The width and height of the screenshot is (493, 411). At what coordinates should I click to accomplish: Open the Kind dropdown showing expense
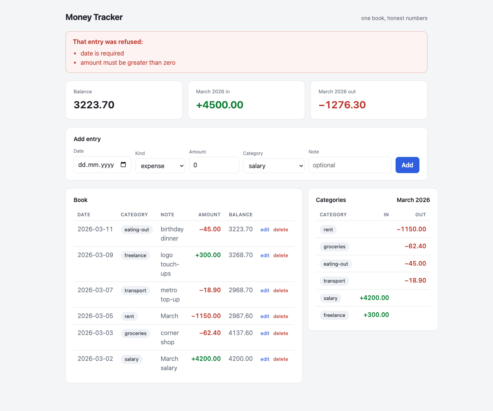160,166
